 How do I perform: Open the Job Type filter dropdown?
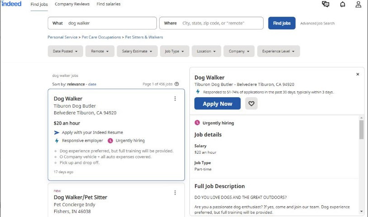tap(175, 51)
